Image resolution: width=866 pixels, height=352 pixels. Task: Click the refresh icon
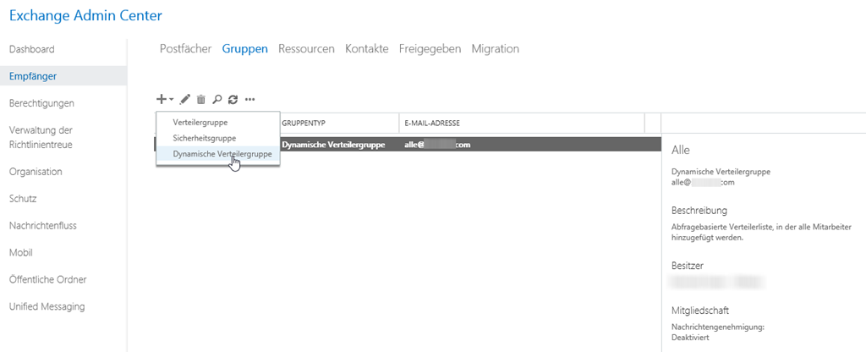pyautogui.click(x=233, y=100)
